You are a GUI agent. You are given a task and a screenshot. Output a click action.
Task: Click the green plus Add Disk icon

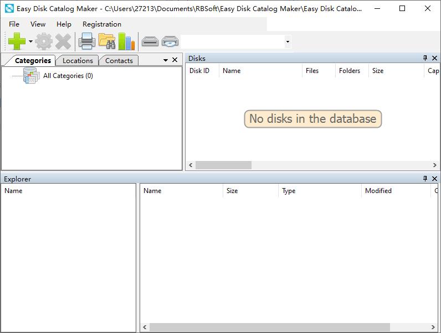(x=17, y=41)
